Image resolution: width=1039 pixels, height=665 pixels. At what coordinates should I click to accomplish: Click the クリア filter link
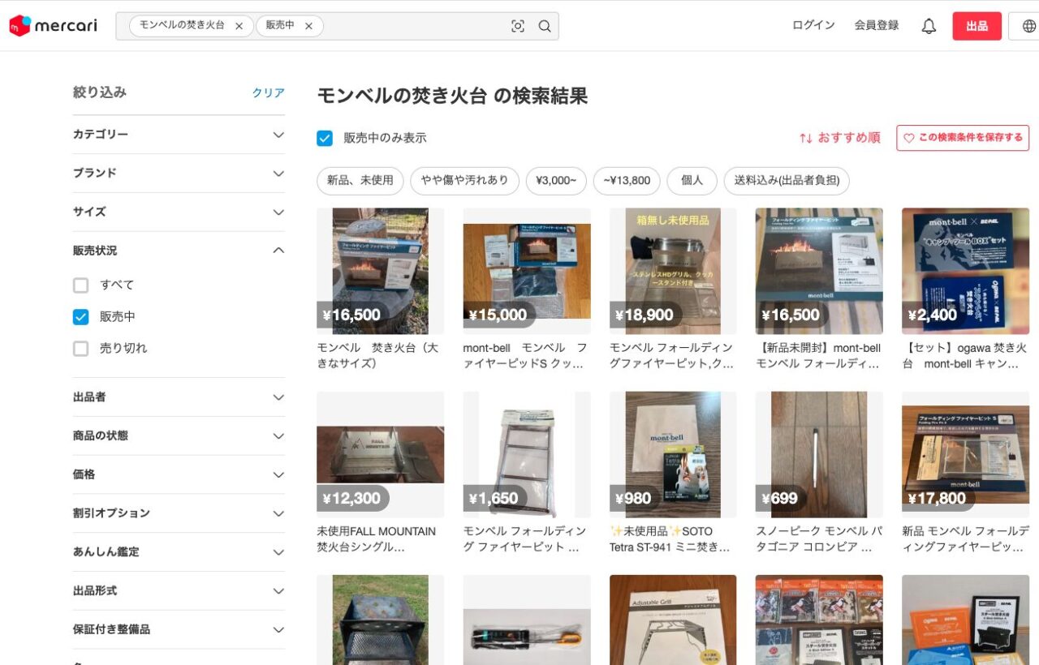click(x=268, y=93)
